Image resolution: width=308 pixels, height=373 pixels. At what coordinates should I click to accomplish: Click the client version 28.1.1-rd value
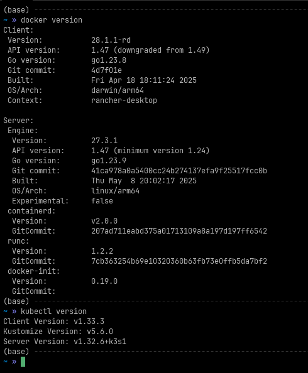pos(111,40)
